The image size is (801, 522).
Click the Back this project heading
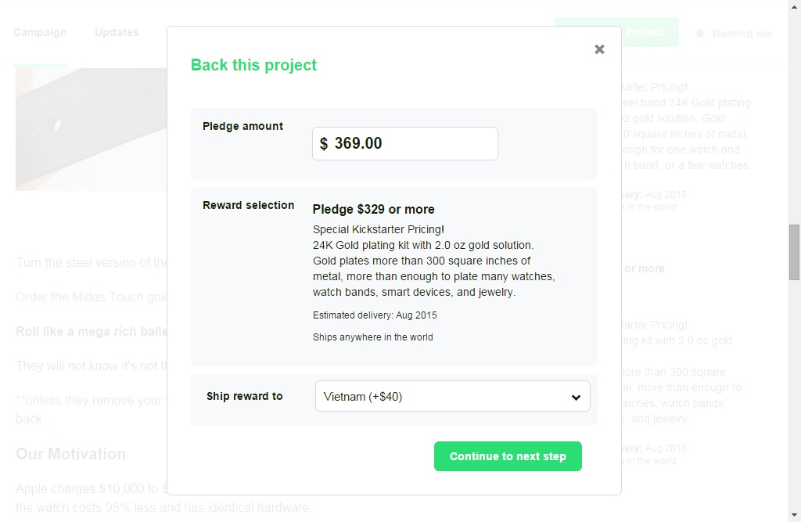pyautogui.click(x=253, y=65)
